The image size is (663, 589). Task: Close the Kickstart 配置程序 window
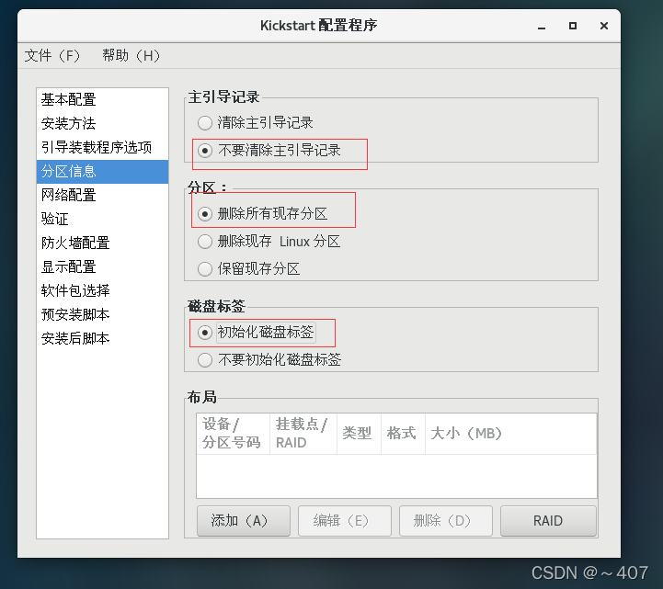coord(604,27)
